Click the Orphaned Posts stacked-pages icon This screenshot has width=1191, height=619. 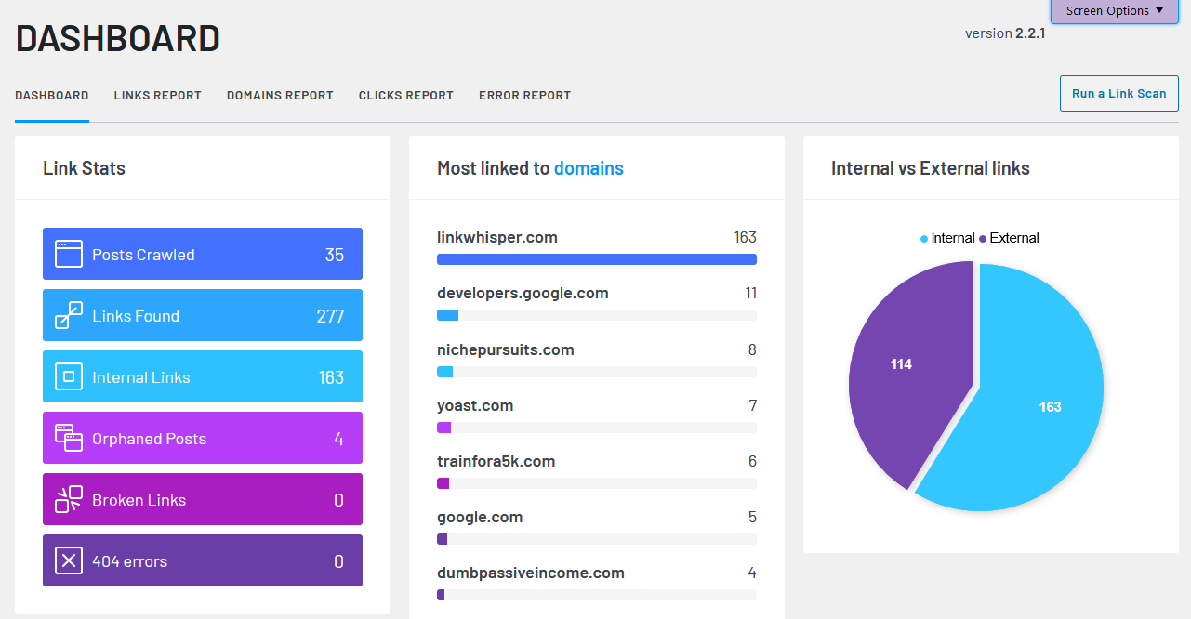tap(68, 437)
